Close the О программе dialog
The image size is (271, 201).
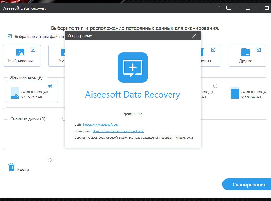pos(194,36)
